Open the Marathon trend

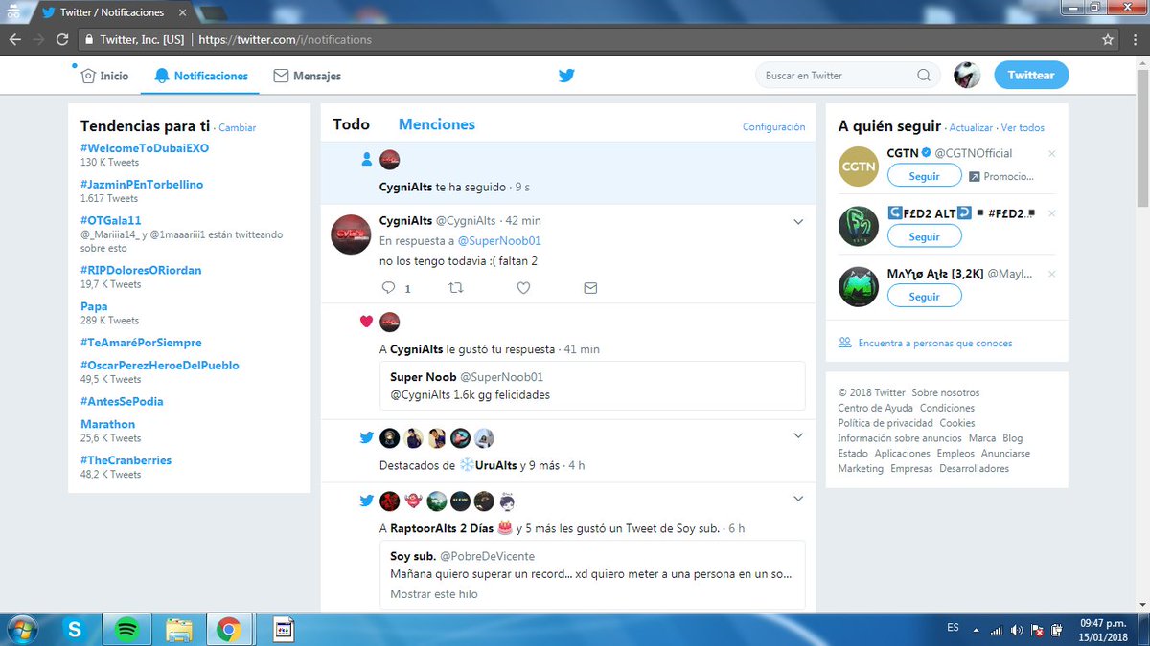(107, 424)
